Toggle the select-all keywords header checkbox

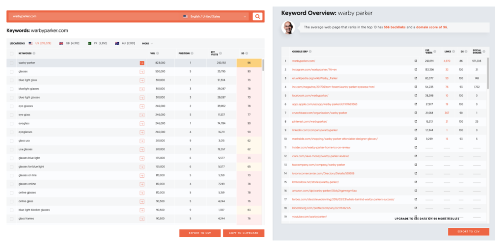pyautogui.click(x=12, y=54)
